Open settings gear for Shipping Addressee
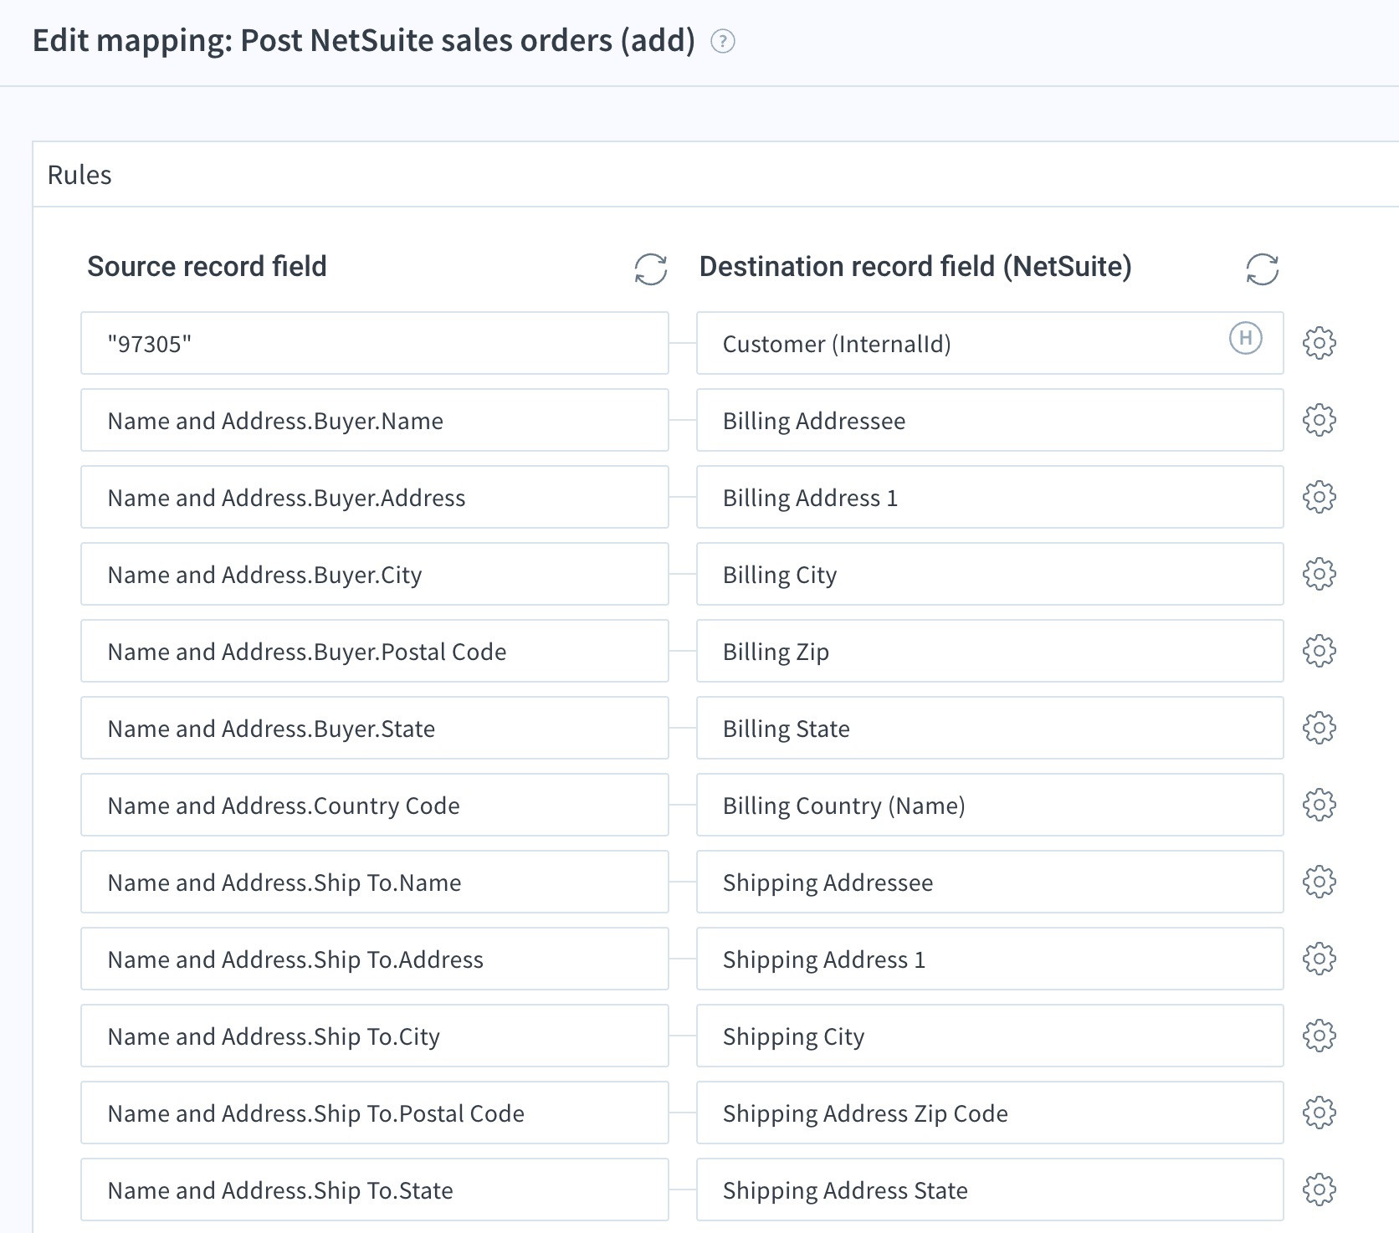 [x=1319, y=882]
